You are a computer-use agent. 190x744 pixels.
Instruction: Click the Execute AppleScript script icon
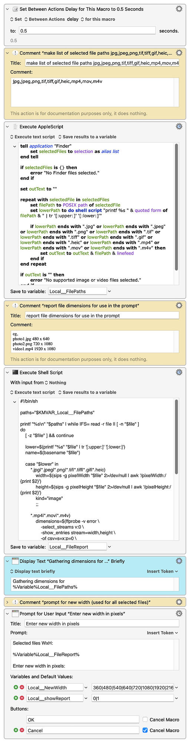coord(15,127)
